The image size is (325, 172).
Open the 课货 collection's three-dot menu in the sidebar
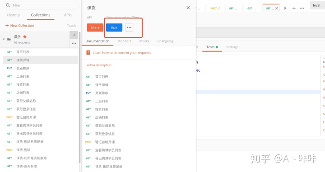(74, 43)
